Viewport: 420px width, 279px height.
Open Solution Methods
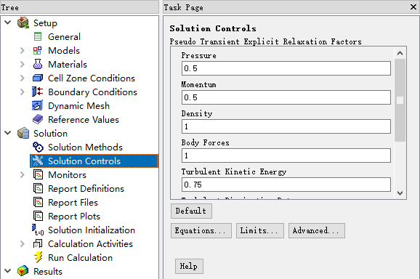[x=85, y=147]
